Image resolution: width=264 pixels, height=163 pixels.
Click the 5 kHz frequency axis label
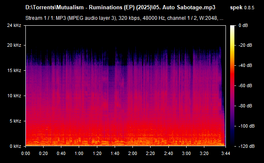(16, 121)
